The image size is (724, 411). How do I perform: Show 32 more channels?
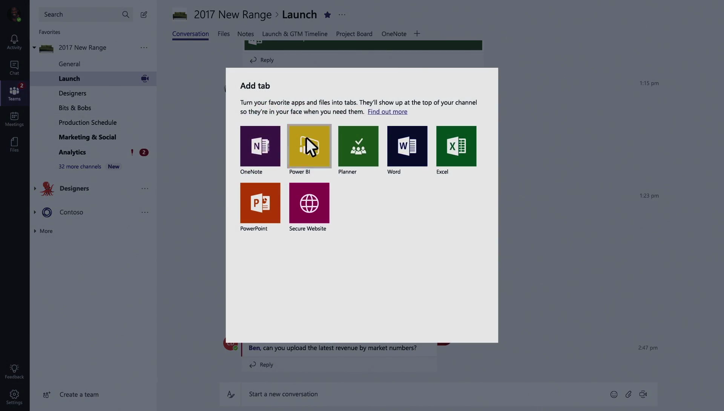[80, 167]
